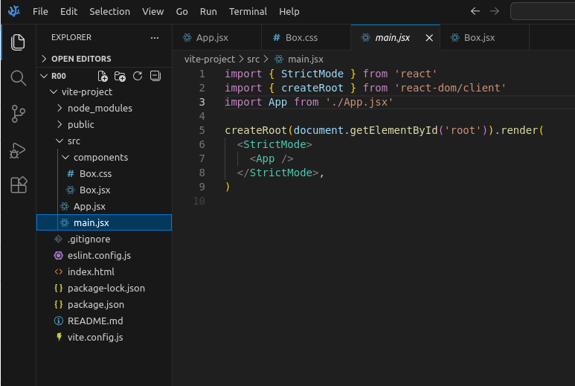
Task: Collapse all folders in explorer
Action: click(x=155, y=76)
